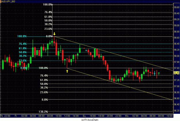Click the 16:00 time axis label
Image resolution: width=180 pixels, height=121 pixels.
pyautogui.click(x=93, y=116)
